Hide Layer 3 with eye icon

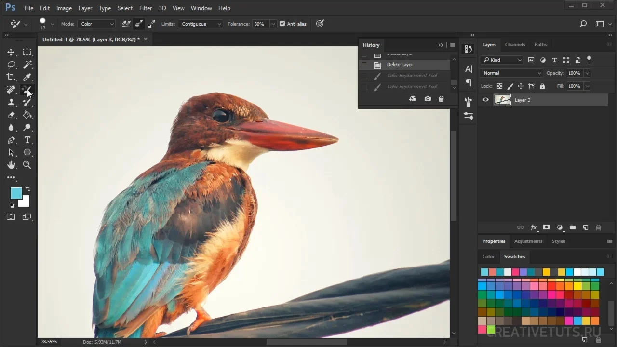click(x=485, y=100)
